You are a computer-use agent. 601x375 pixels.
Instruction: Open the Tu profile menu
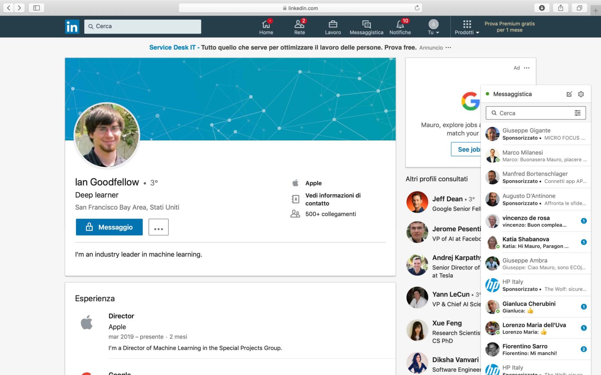point(433,27)
